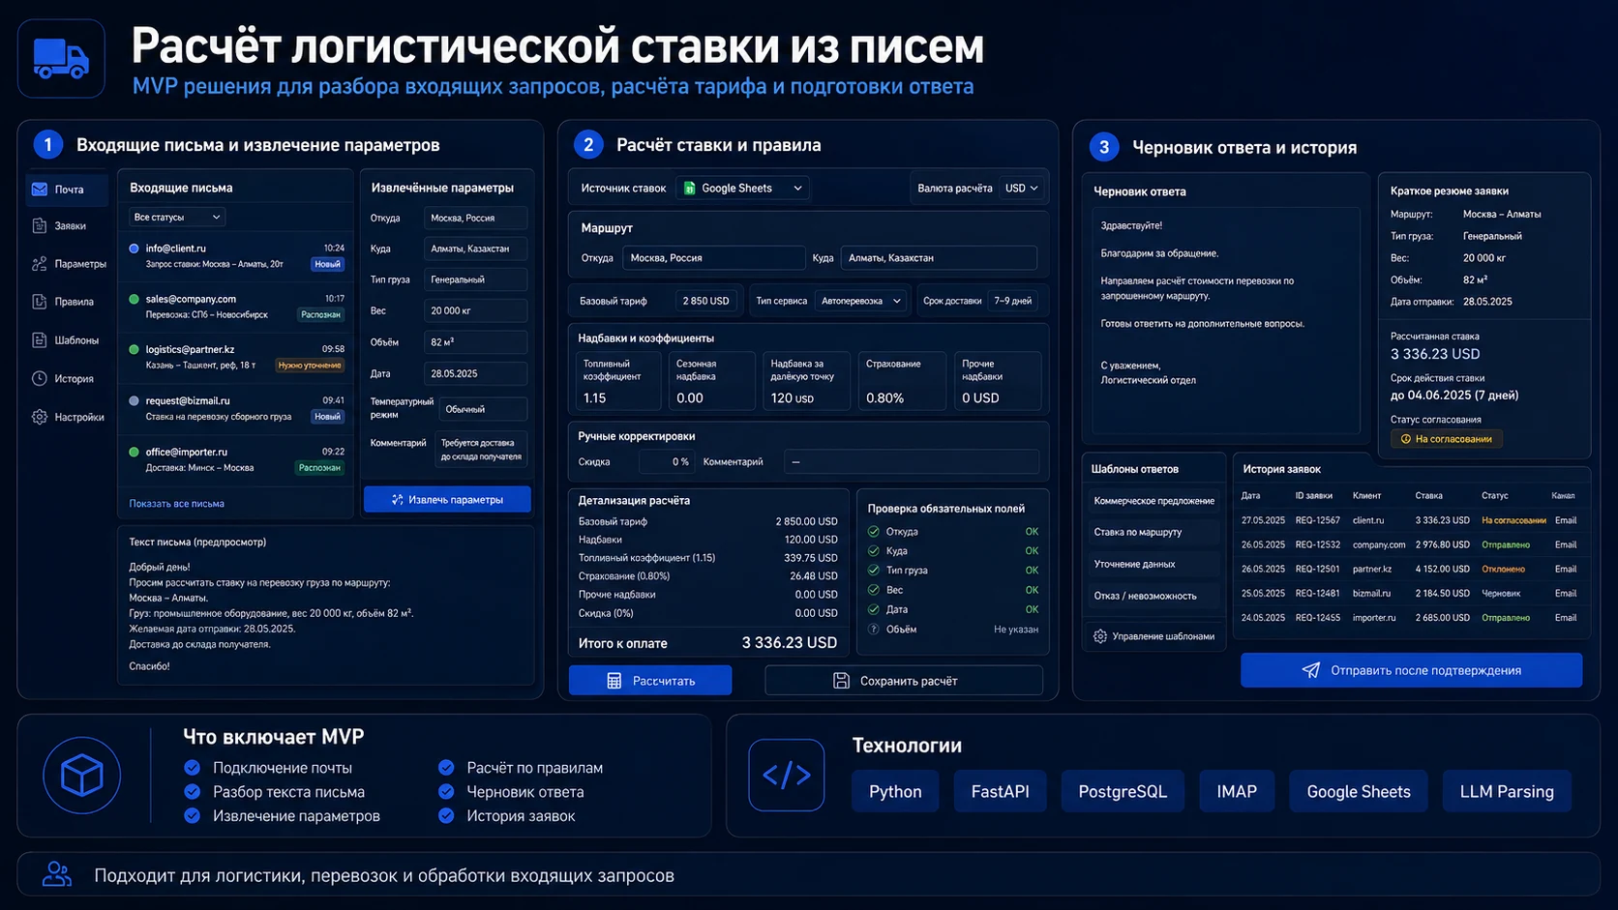Click the LLM Parsing technology tag
This screenshot has width=1618, height=910.
pos(1507,791)
